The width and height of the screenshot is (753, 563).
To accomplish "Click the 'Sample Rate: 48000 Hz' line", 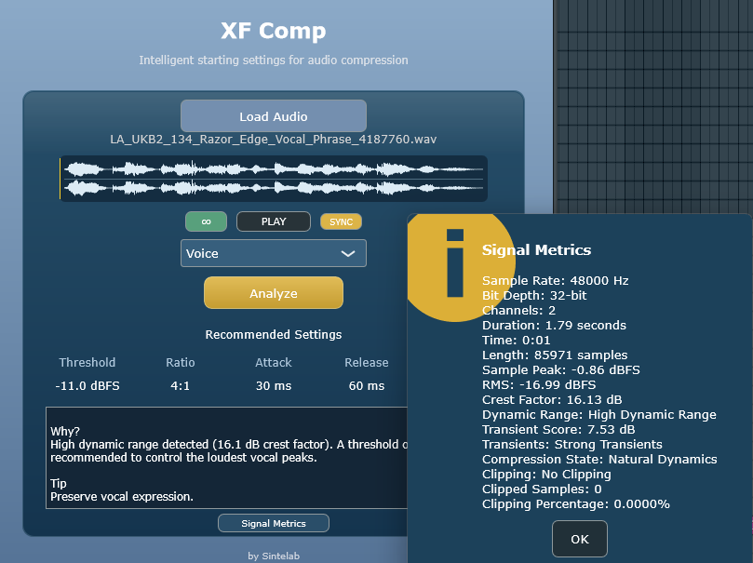I will tap(555, 281).
